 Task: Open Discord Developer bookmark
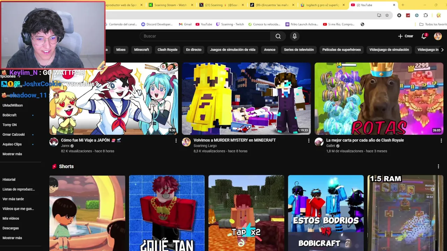[157, 24]
